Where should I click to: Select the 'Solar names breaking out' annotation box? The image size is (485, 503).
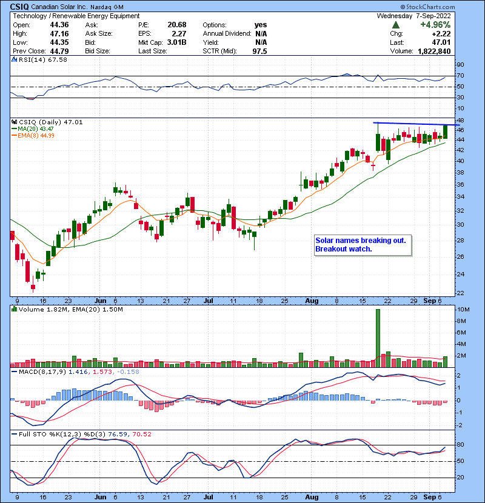[x=363, y=245]
